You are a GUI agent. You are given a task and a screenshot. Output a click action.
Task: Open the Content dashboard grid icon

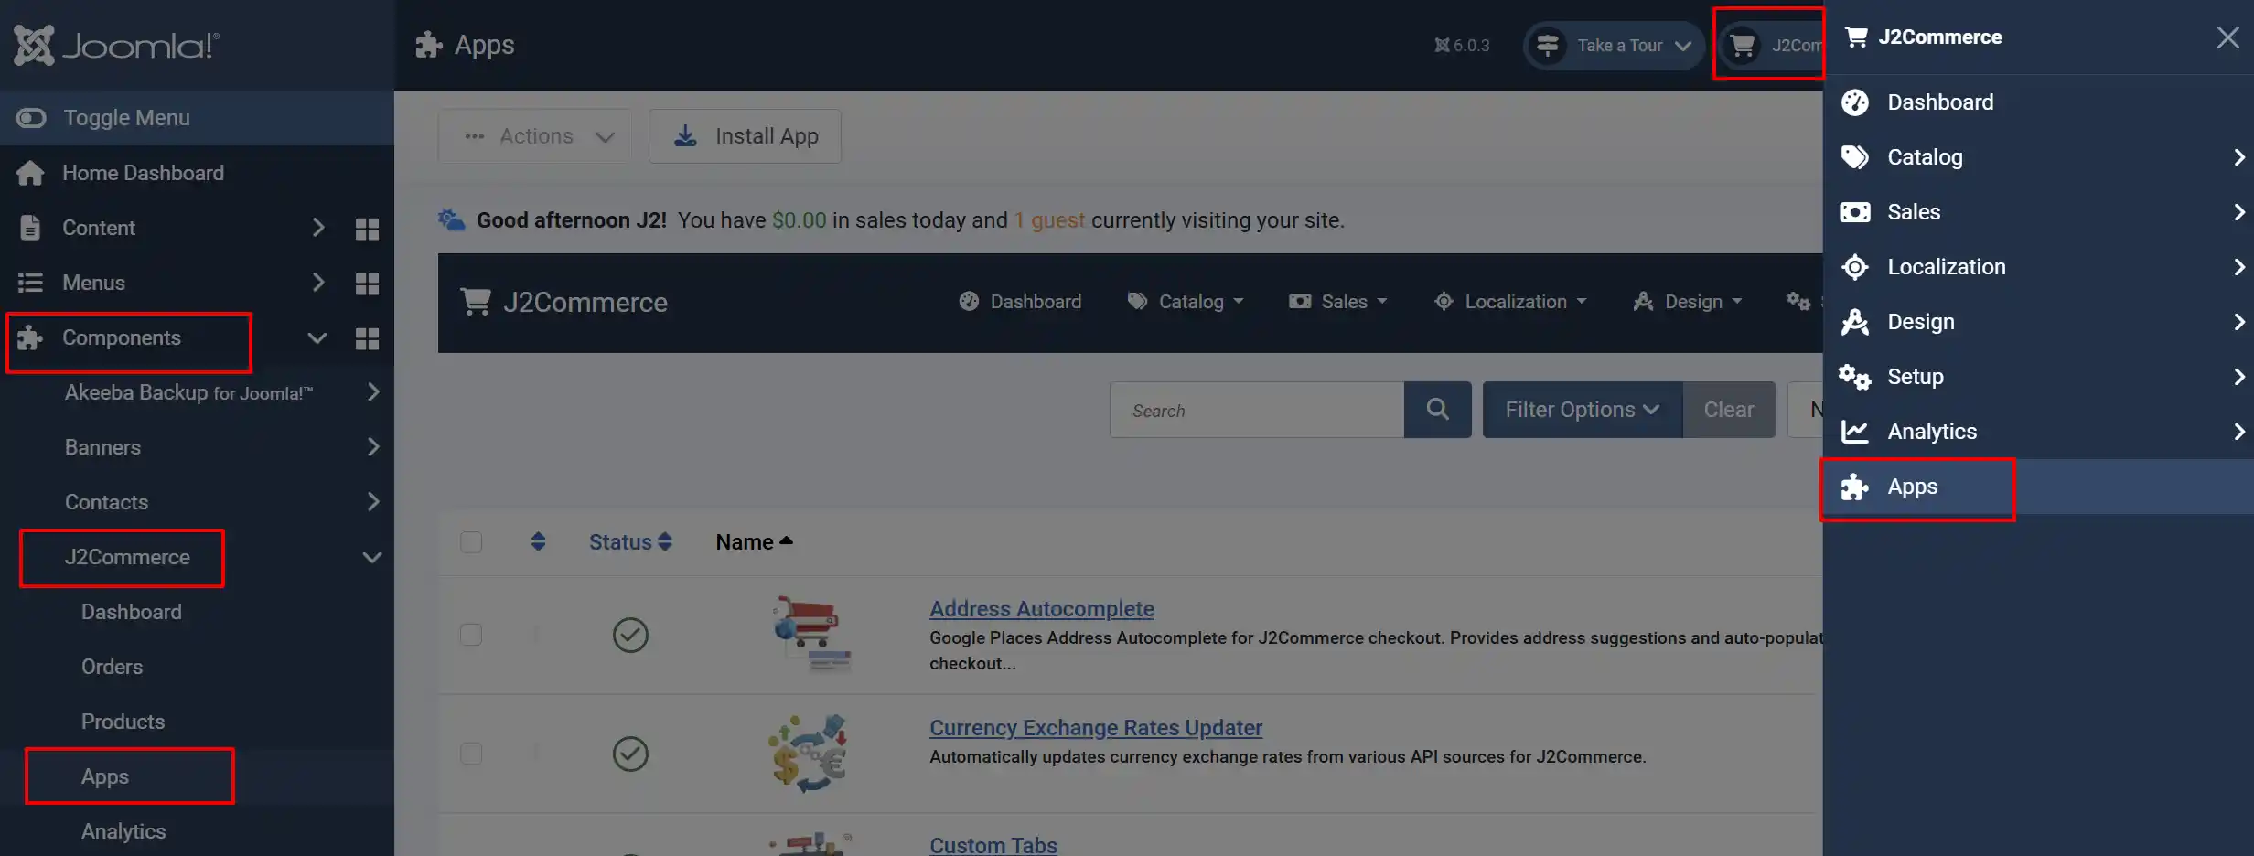[367, 229]
